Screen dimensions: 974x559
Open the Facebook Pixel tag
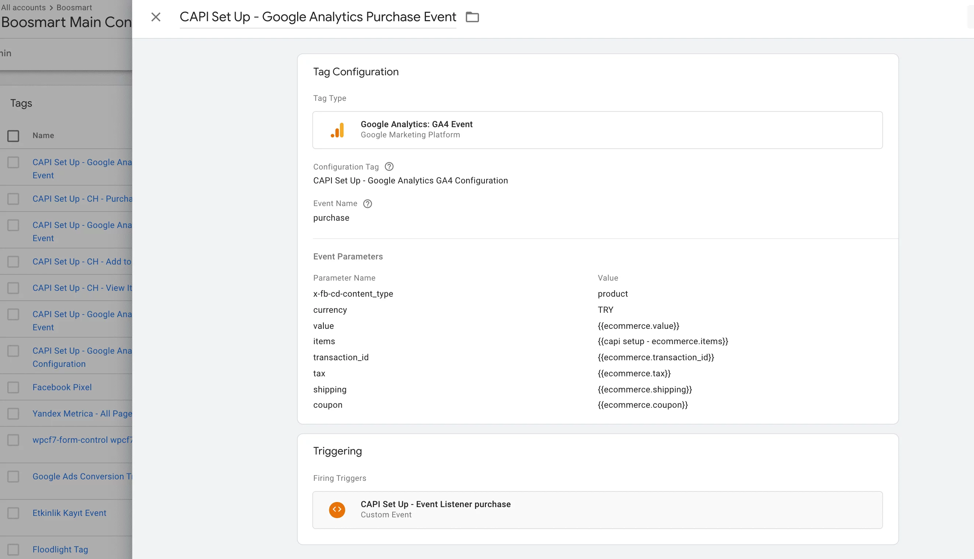pyautogui.click(x=62, y=387)
